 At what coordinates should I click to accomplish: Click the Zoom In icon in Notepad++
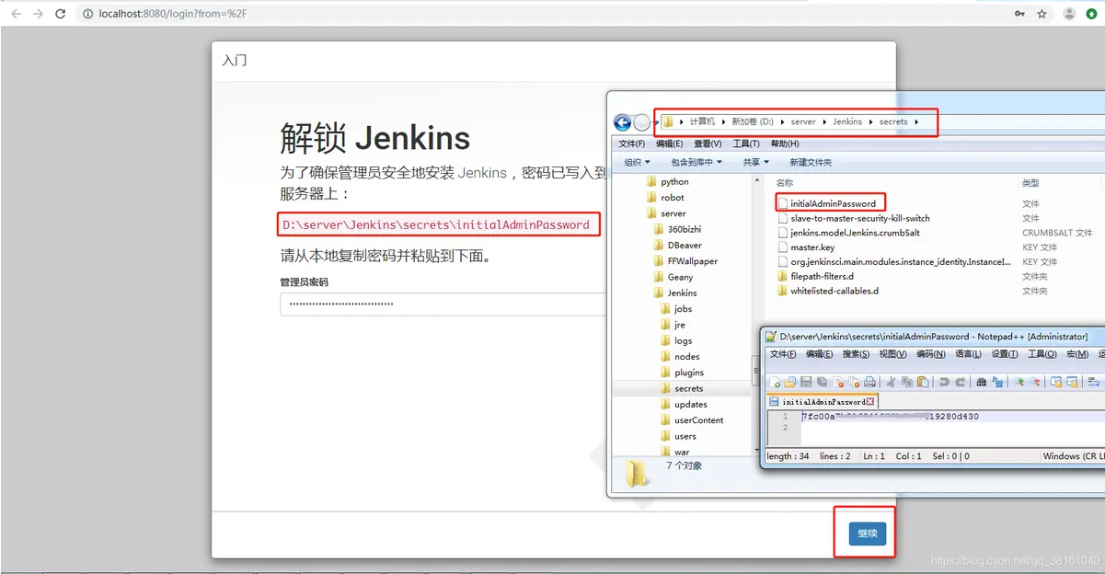(1019, 382)
